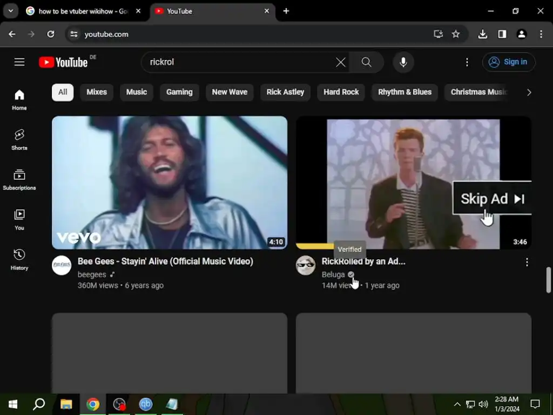Screen dimensions: 553x415
Task: Select the Mixes filter chip
Action: (97, 92)
